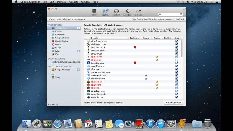Click the lock icon on coderwall.com row
The width and height of the screenshot is (233, 131).
pyautogui.click(x=146, y=75)
